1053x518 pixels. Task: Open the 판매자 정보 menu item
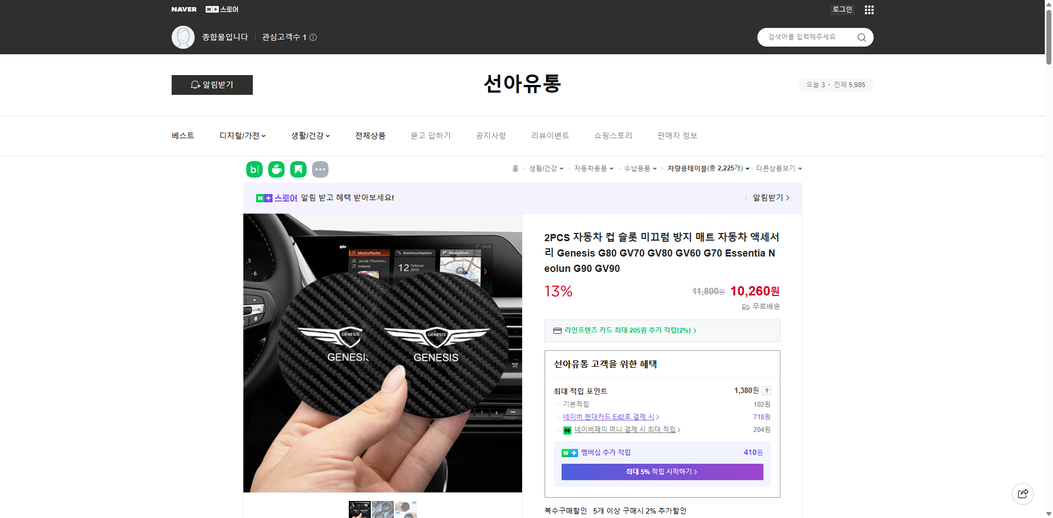[x=677, y=135]
